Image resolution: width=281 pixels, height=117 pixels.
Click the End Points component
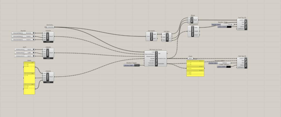point(152,36)
